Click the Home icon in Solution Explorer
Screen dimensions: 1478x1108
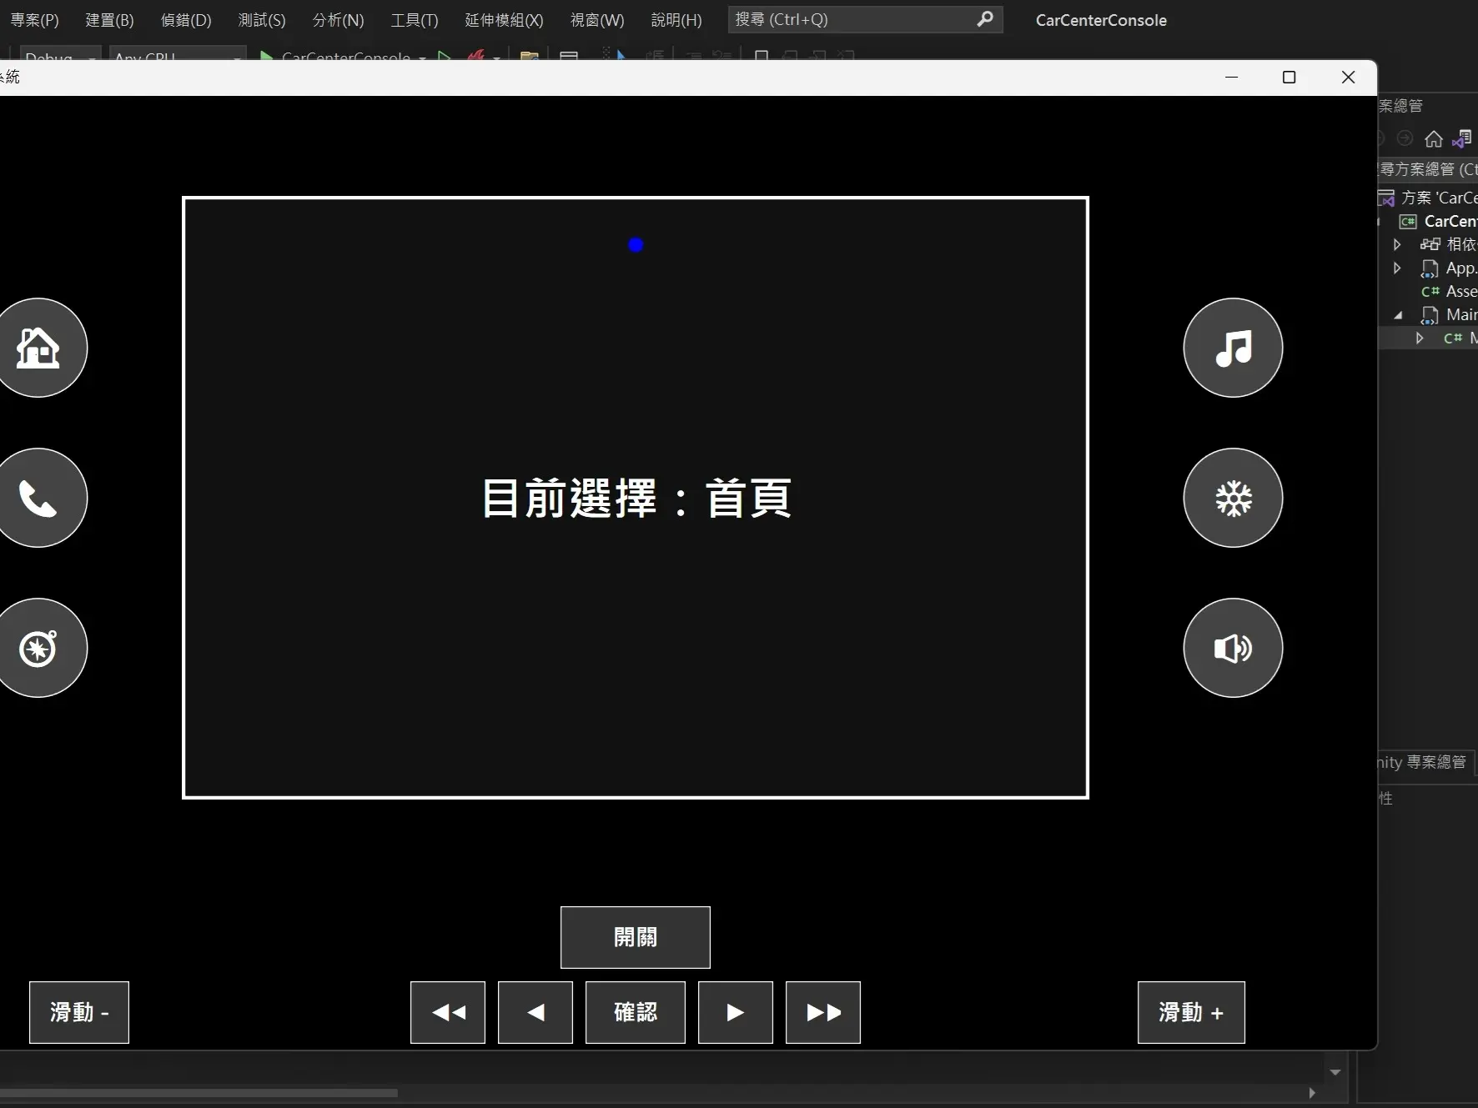click(1434, 139)
